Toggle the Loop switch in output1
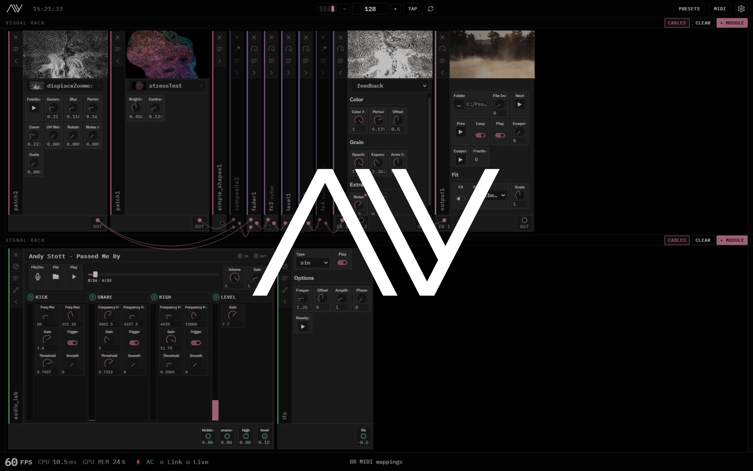 pos(480,135)
